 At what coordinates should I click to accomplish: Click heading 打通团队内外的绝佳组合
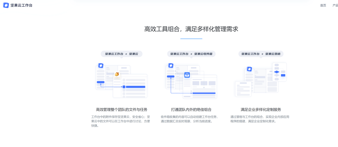point(191,109)
